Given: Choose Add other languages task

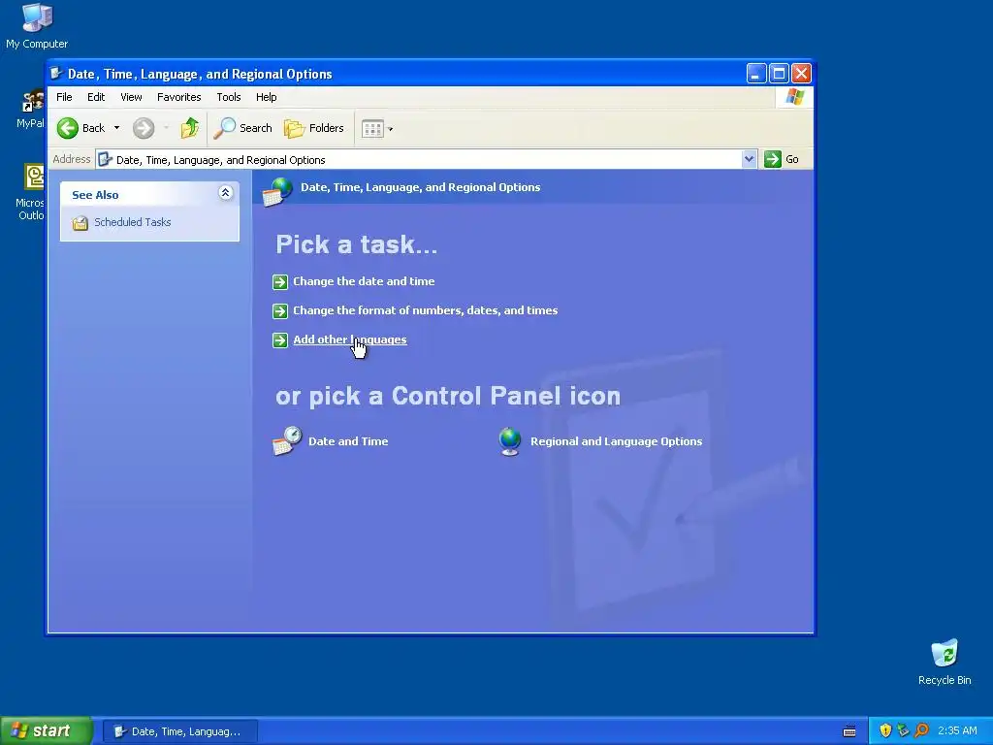Looking at the screenshot, I should point(349,340).
